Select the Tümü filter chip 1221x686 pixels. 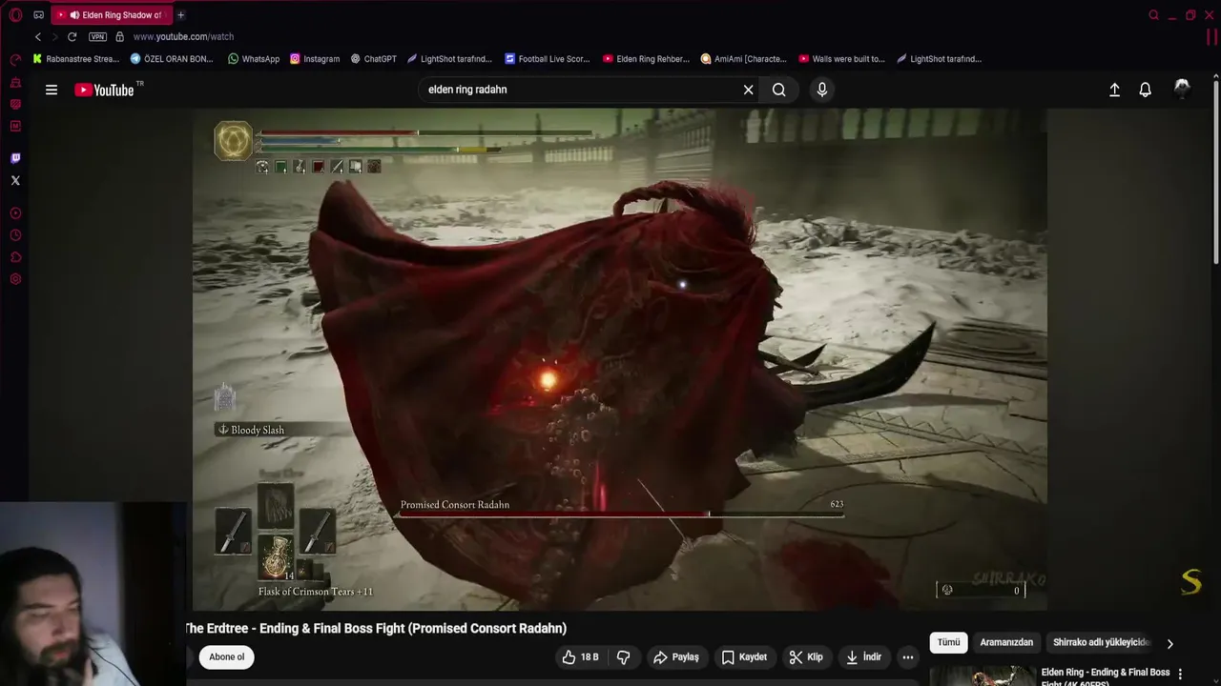(949, 642)
